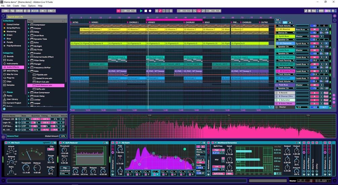Toggle the MIDI map mode button
The width and height of the screenshot is (338, 185).
(321, 11)
